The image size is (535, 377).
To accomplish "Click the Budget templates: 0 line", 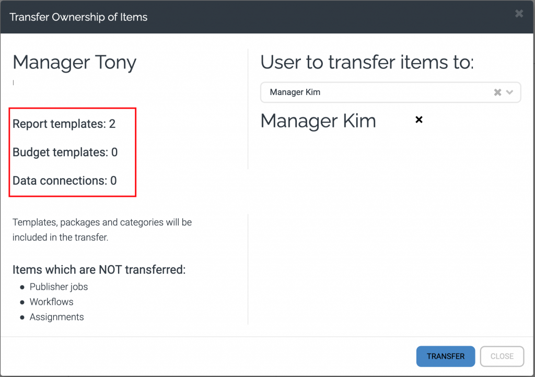I will coord(65,152).
